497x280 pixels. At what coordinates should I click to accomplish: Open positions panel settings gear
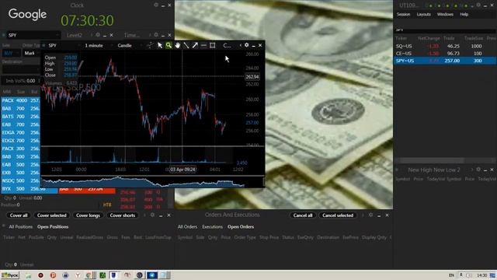(152, 215)
